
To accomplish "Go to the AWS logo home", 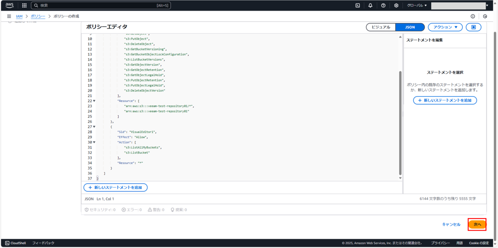I will pos(10,5).
